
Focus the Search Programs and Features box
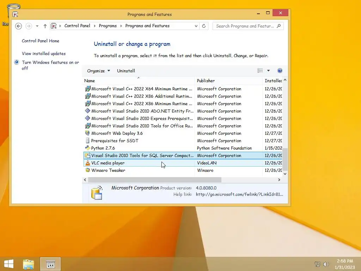point(248,26)
